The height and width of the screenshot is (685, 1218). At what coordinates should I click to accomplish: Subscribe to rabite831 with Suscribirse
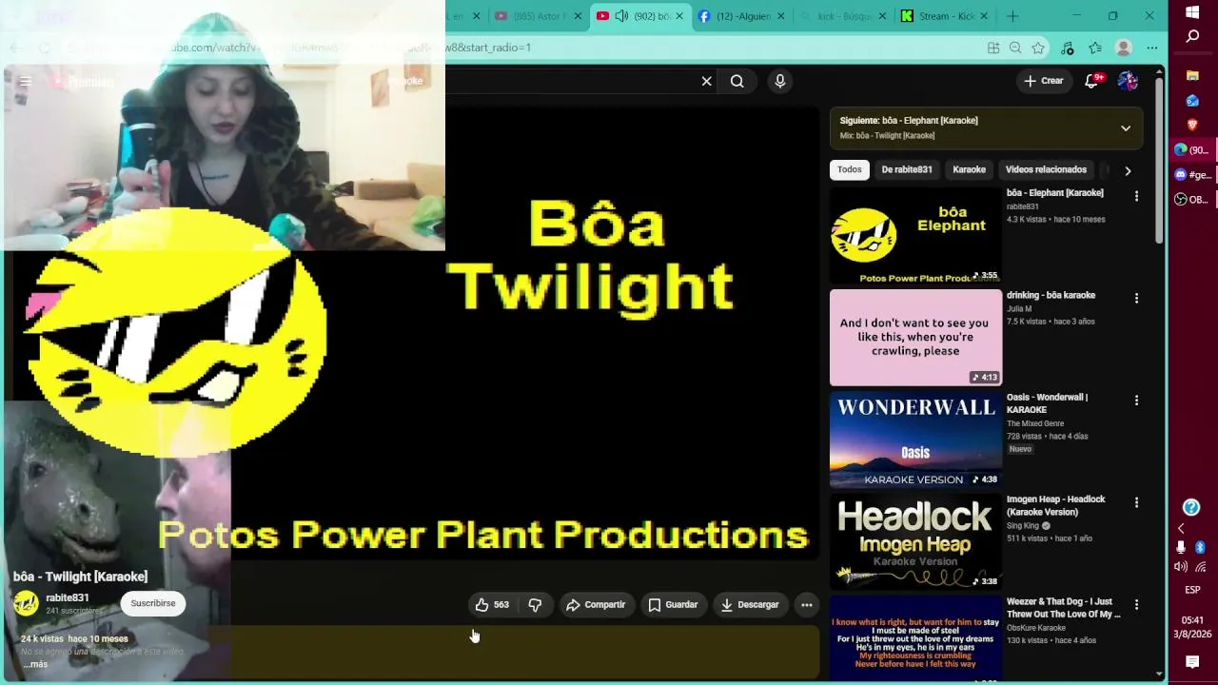pos(153,603)
